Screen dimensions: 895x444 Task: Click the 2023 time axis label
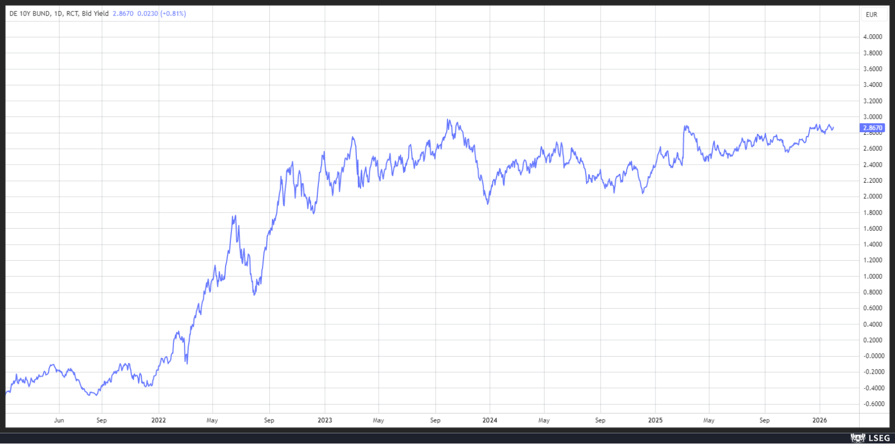[324, 421]
